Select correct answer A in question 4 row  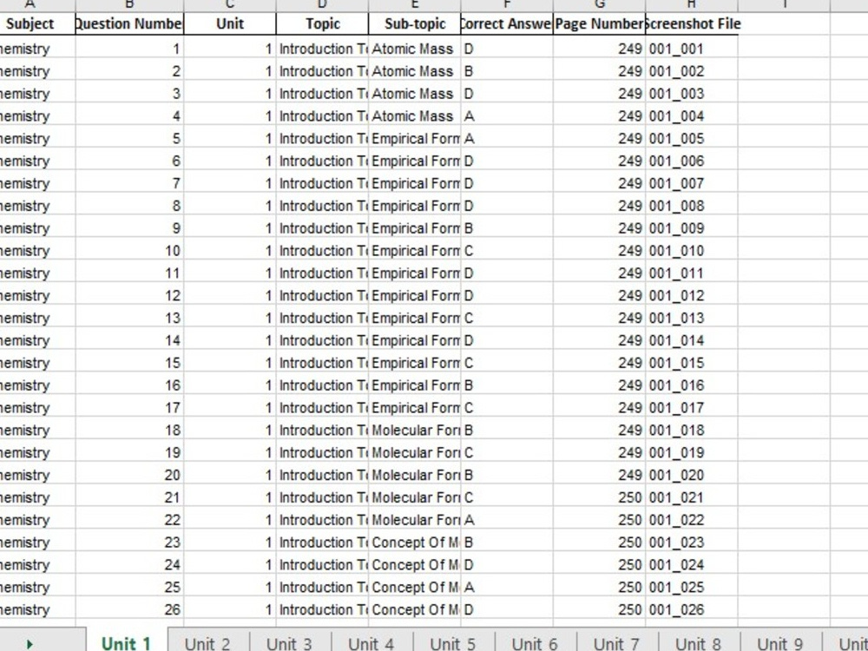tap(507, 116)
